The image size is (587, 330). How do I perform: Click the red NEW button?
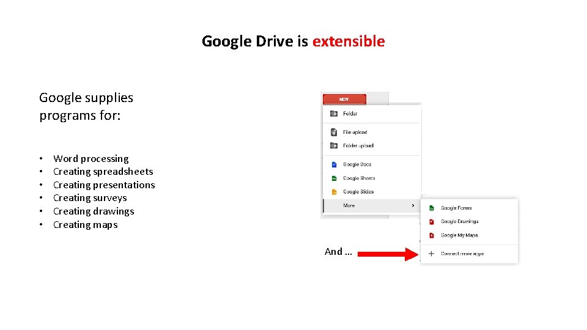tap(344, 99)
